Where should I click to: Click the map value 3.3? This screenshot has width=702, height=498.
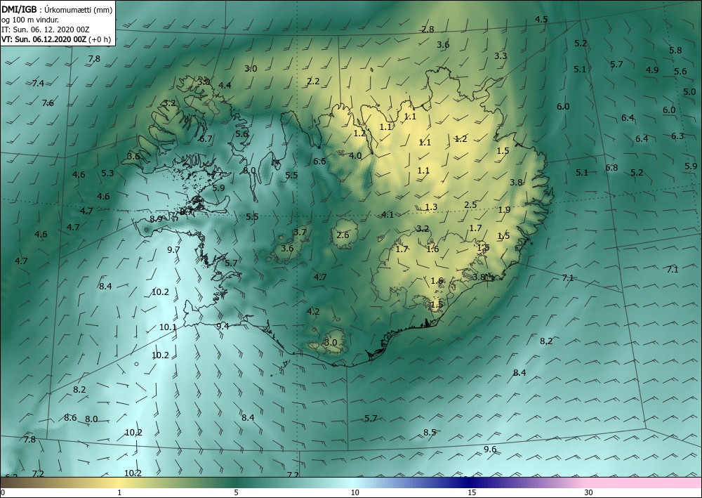[501, 56]
